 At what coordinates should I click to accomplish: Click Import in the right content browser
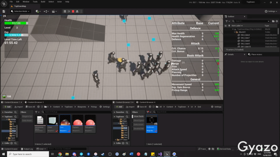(x=130, y=107)
